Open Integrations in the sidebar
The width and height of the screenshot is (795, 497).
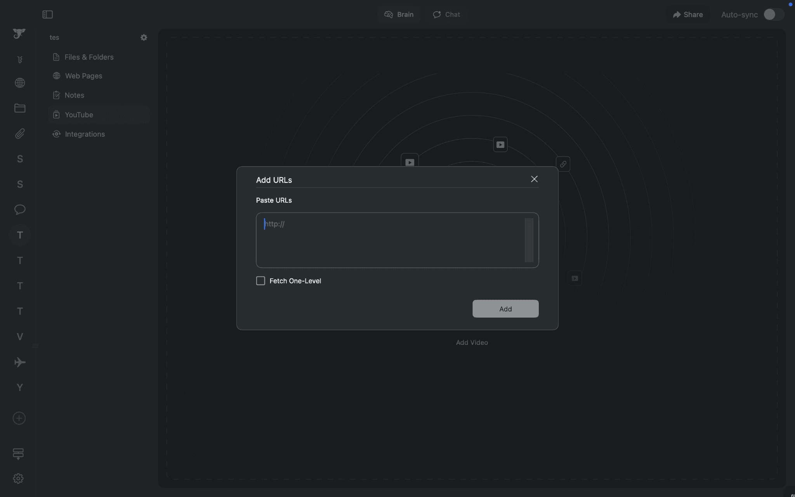coord(85,134)
